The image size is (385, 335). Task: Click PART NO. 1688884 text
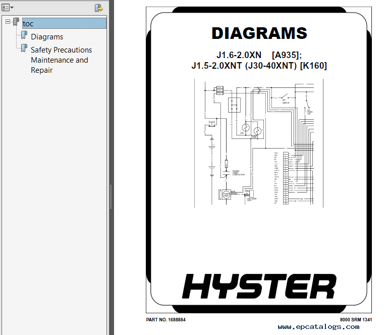(166, 320)
